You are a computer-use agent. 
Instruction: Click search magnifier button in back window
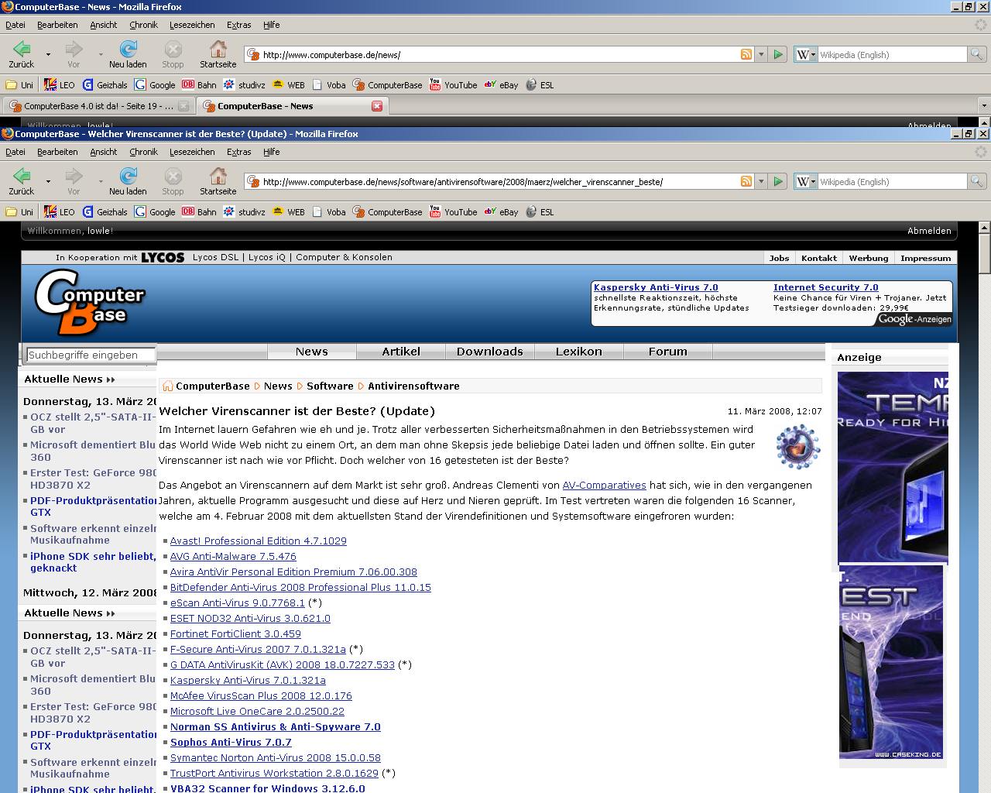977,54
